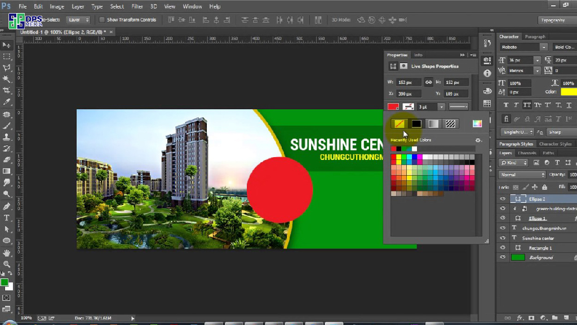
Task: Click the green foreground color swatch
Action: 4,282
